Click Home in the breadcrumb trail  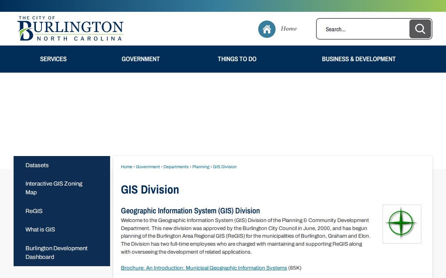coord(126,167)
